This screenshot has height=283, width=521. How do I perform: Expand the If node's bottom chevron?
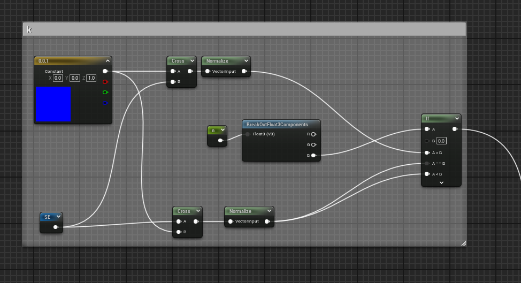441,182
